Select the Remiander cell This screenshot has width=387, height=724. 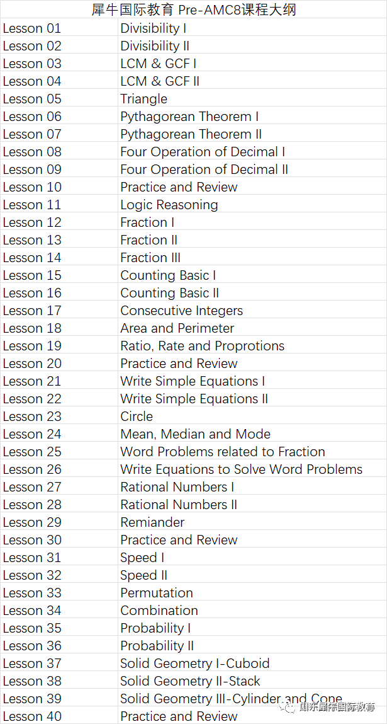coord(252,522)
